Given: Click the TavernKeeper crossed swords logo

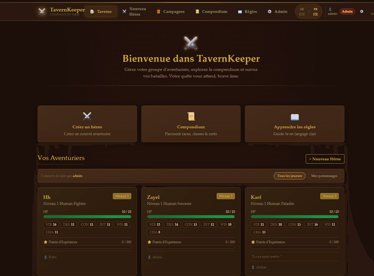Looking at the screenshot, I should 42,11.
